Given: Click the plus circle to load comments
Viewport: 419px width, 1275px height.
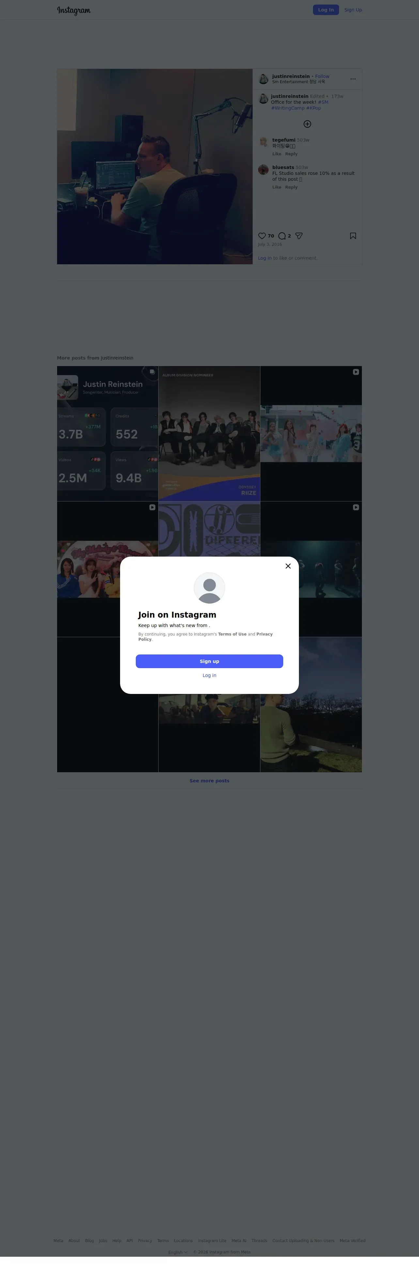Looking at the screenshot, I should (x=308, y=124).
